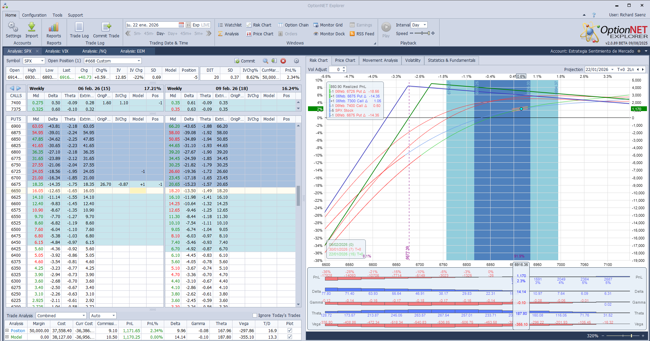Click the magnifier search icon beside Commit
This screenshot has height=341, width=650.
(x=266, y=61)
